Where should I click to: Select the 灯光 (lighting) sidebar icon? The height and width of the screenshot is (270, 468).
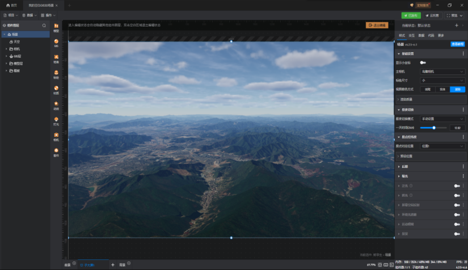tap(56, 121)
